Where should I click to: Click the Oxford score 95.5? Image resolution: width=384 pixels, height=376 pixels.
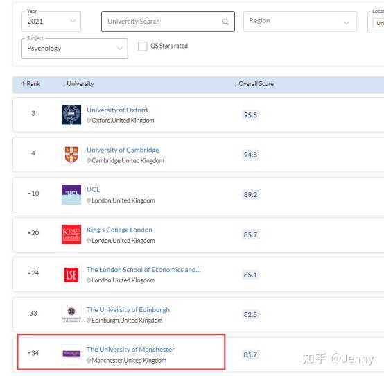[250, 115]
